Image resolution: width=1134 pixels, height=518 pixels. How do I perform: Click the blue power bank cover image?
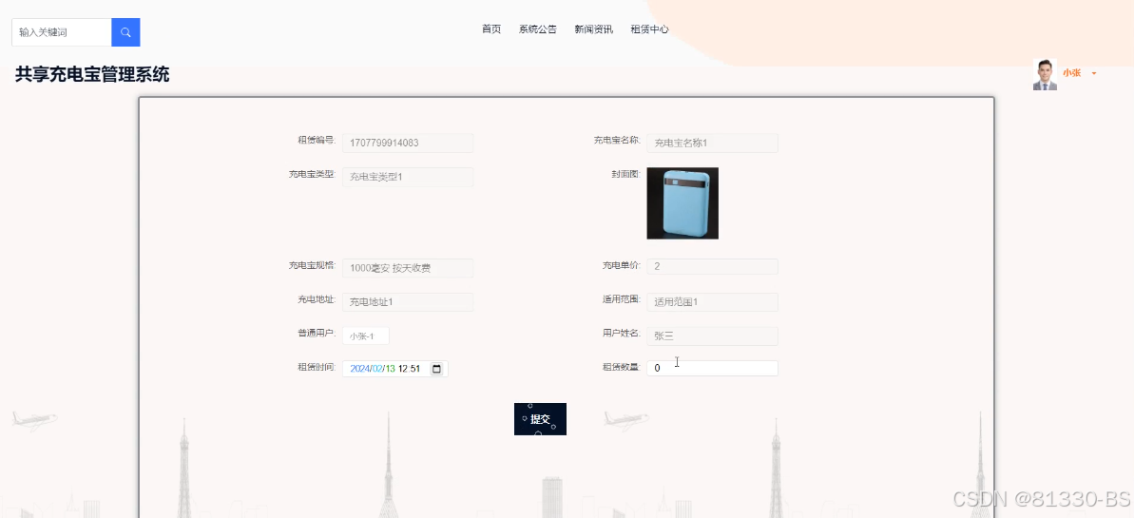(682, 203)
